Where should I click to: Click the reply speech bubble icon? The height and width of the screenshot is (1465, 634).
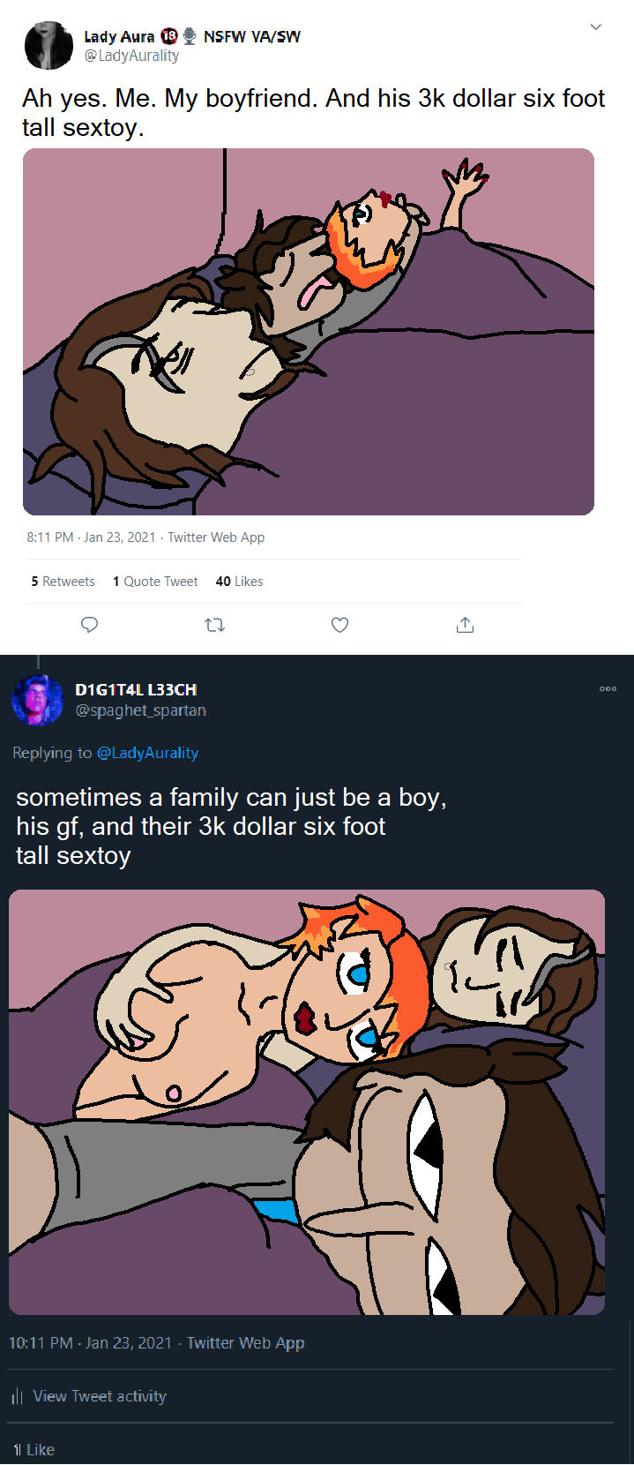(x=89, y=625)
